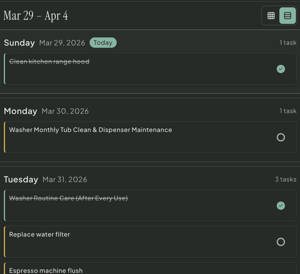Uncheck the completed Clean kitchen range hood task
This screenshot has width=300, height=274.
[x=281, y=69]
